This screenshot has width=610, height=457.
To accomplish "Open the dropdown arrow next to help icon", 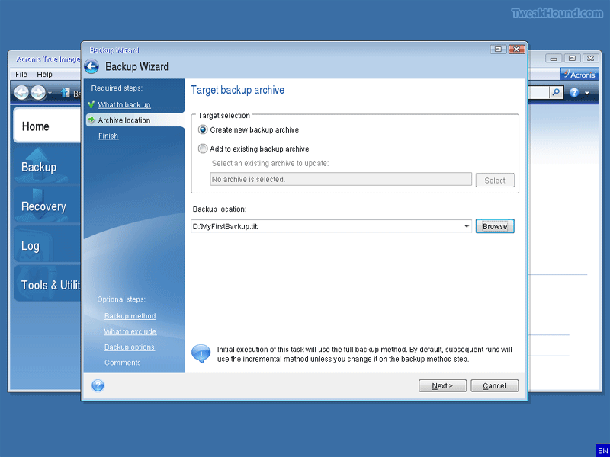I will pyautogui.click(x=587, y=93).
